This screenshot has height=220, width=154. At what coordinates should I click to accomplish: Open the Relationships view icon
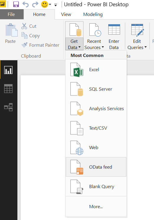[8, 107]
